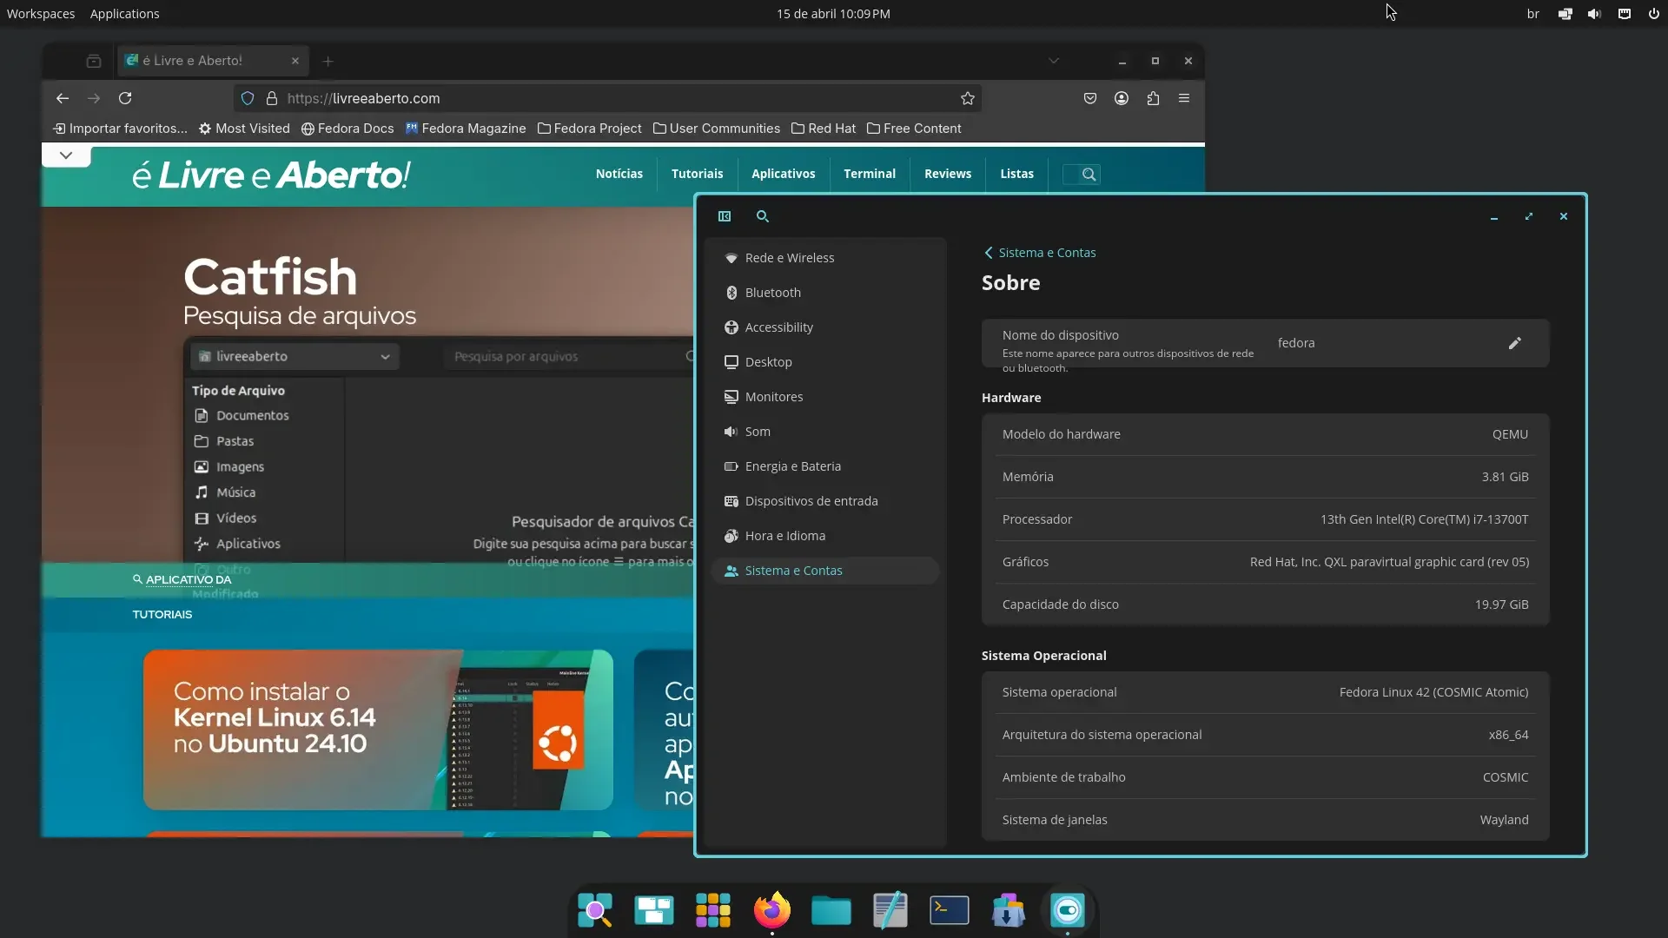Open the search icon in COSMIC Settings

[x=763, y=216]
